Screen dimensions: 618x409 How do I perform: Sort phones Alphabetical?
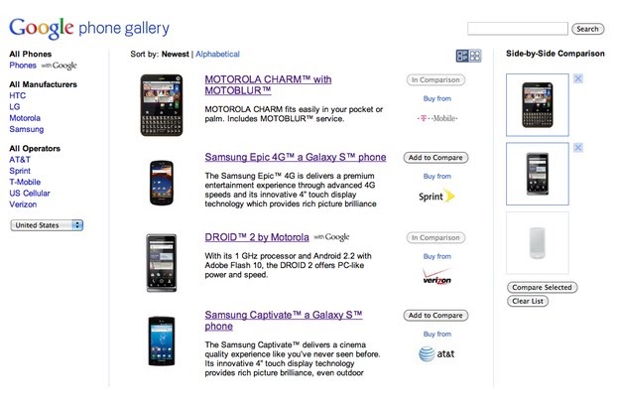coord(217,54)
